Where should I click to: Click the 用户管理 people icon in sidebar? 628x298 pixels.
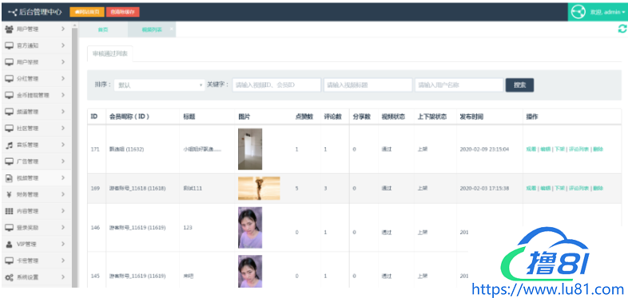click(10, 29)
